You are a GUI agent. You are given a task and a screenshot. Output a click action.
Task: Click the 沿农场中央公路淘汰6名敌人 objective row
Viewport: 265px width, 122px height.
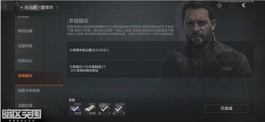click(160, 50)
